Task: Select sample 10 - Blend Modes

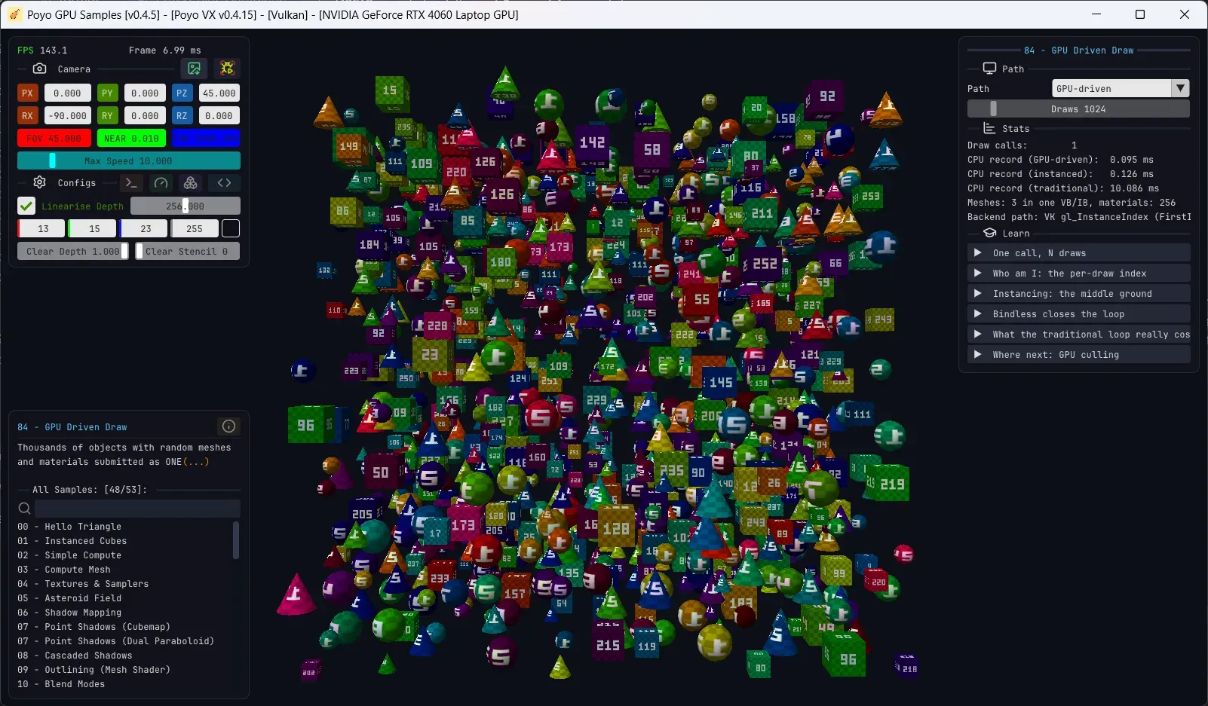Action: [x=61, y=684]
